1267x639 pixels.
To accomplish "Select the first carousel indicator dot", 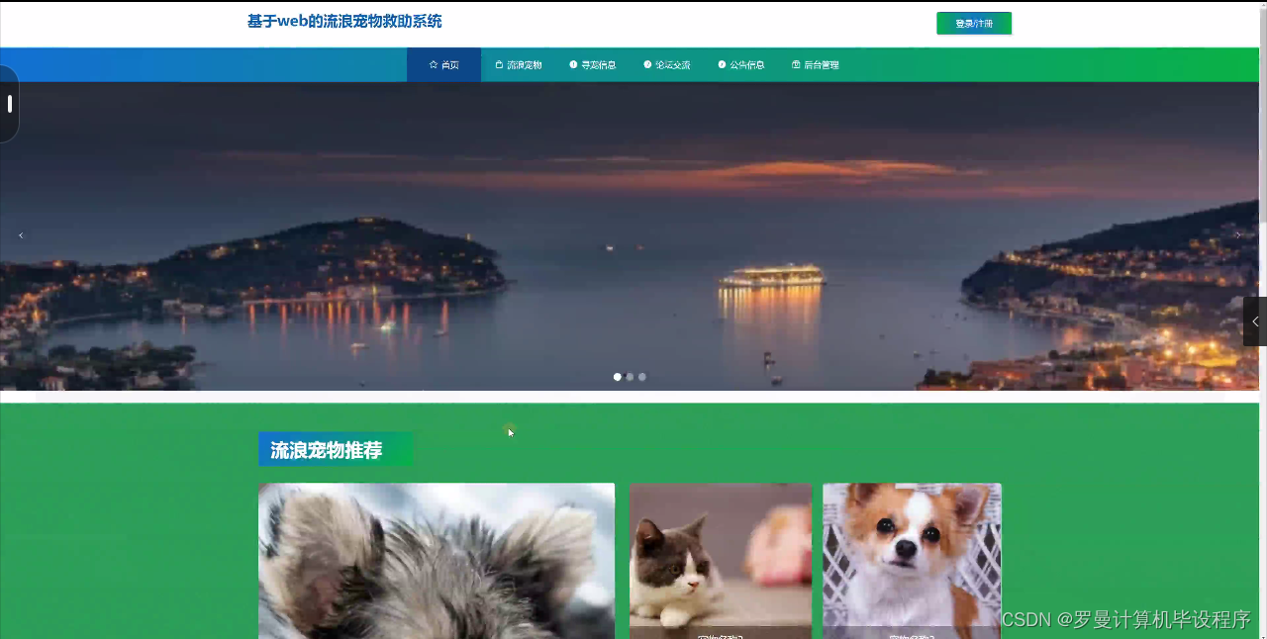I will click(x=618, y=377).
